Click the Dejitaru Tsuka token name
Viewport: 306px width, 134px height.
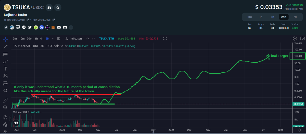point(16,15)
